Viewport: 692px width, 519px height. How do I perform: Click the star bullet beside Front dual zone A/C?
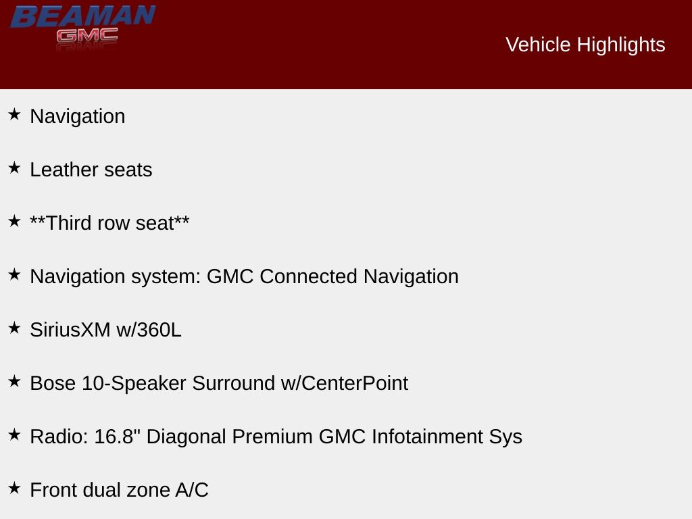[x=14, y=488]
